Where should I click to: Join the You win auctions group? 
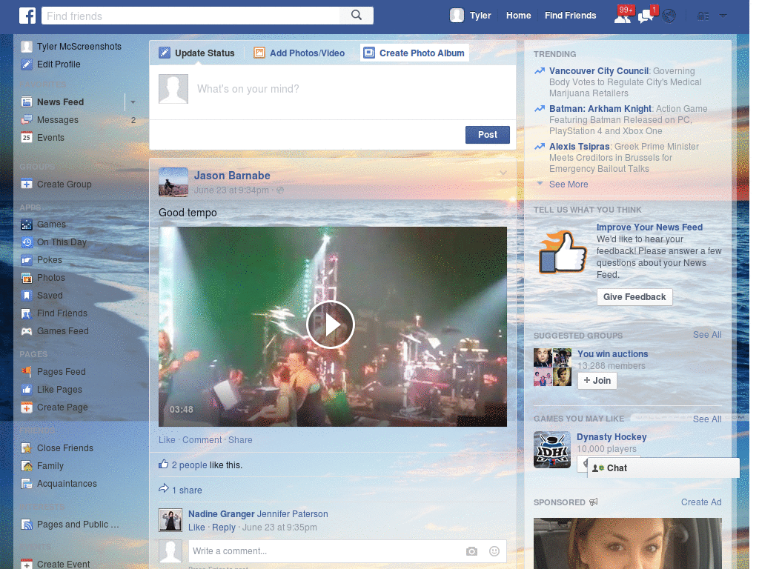tap(597, 381)
